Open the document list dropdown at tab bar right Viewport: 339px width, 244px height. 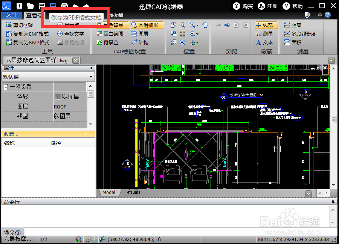pos(331,60)
